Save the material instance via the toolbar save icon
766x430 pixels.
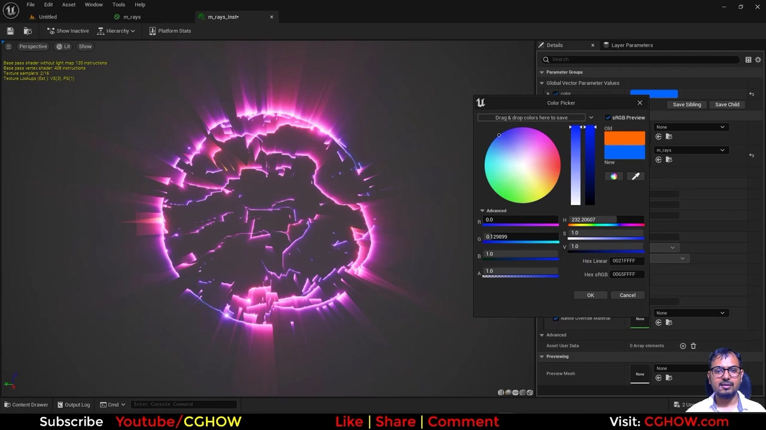click(10, 31)
